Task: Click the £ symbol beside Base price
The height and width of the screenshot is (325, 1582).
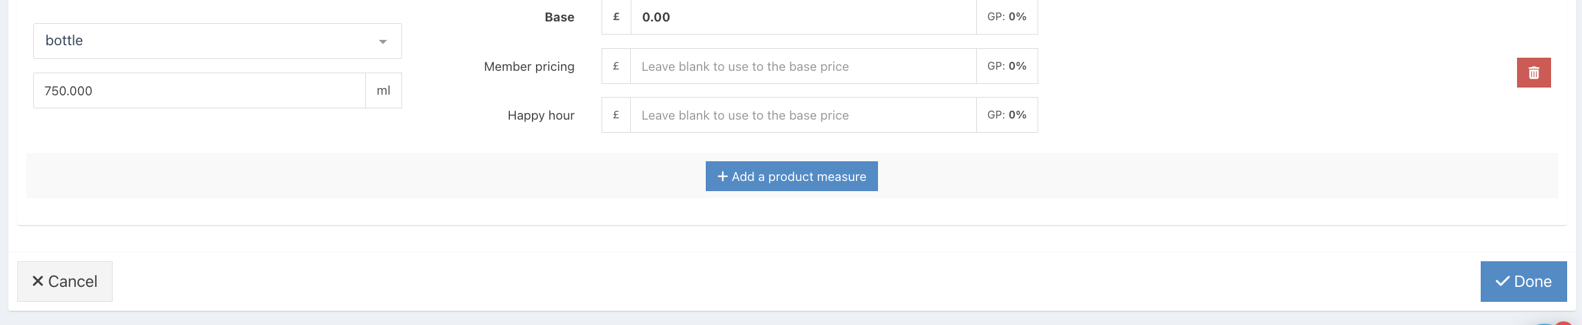Action: (616, 17)
